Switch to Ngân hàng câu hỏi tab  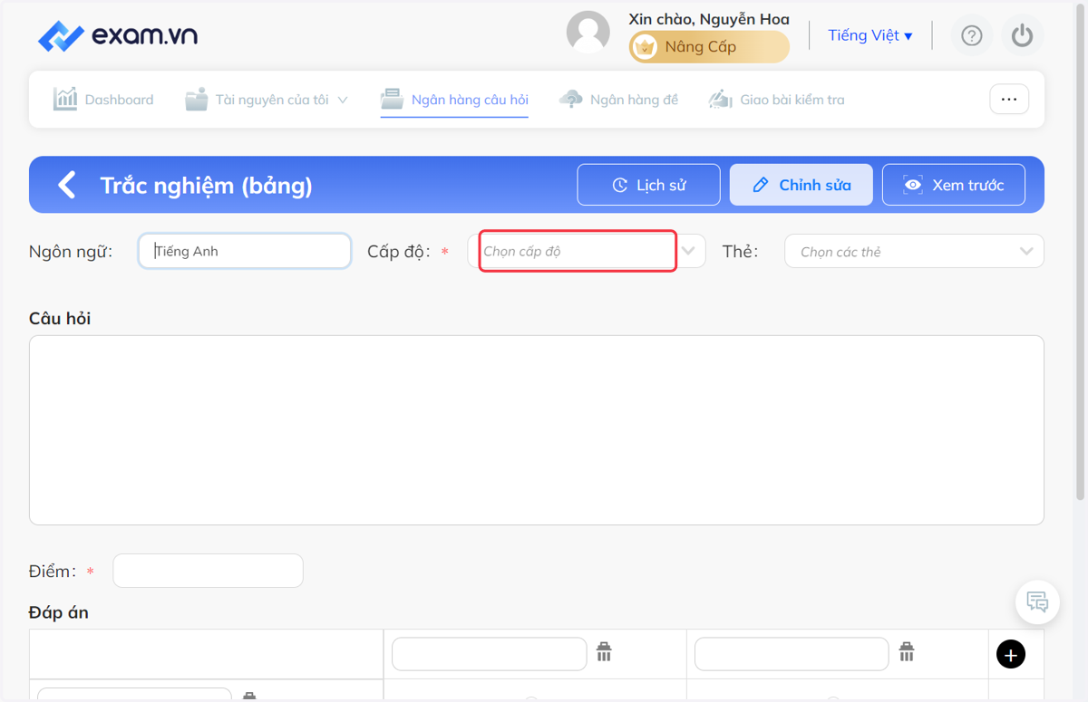454,100
